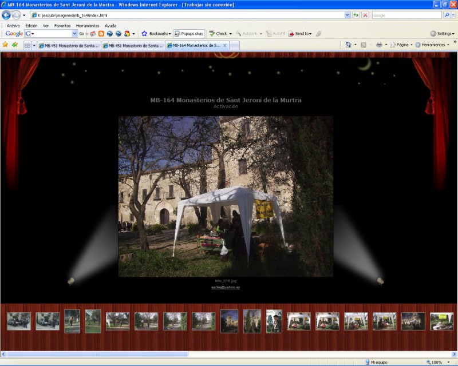Click the Google toolbar Go button
Image resolution: width=458 pixels, height=366 pixels.
(82, 34)
